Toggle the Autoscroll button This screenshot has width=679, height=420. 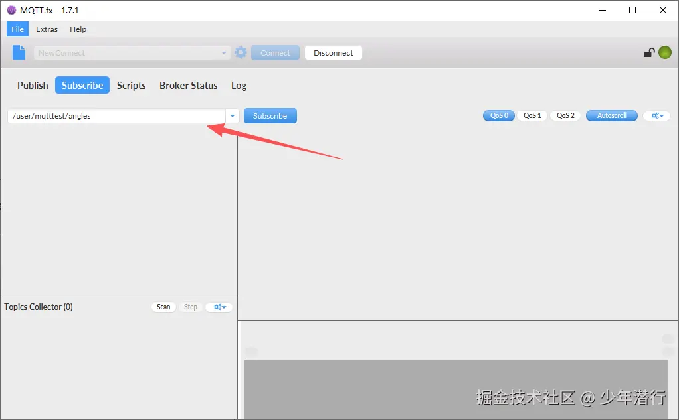tap(611, 116)
